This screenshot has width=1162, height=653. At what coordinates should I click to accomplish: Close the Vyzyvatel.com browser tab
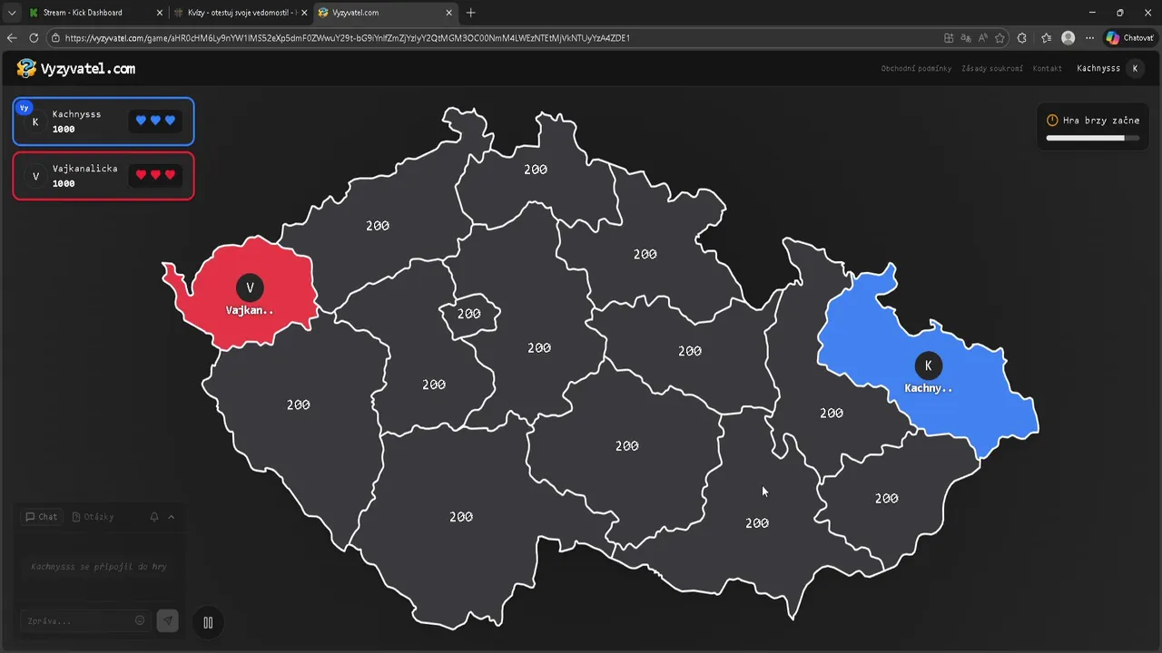(x=448, y=13)
